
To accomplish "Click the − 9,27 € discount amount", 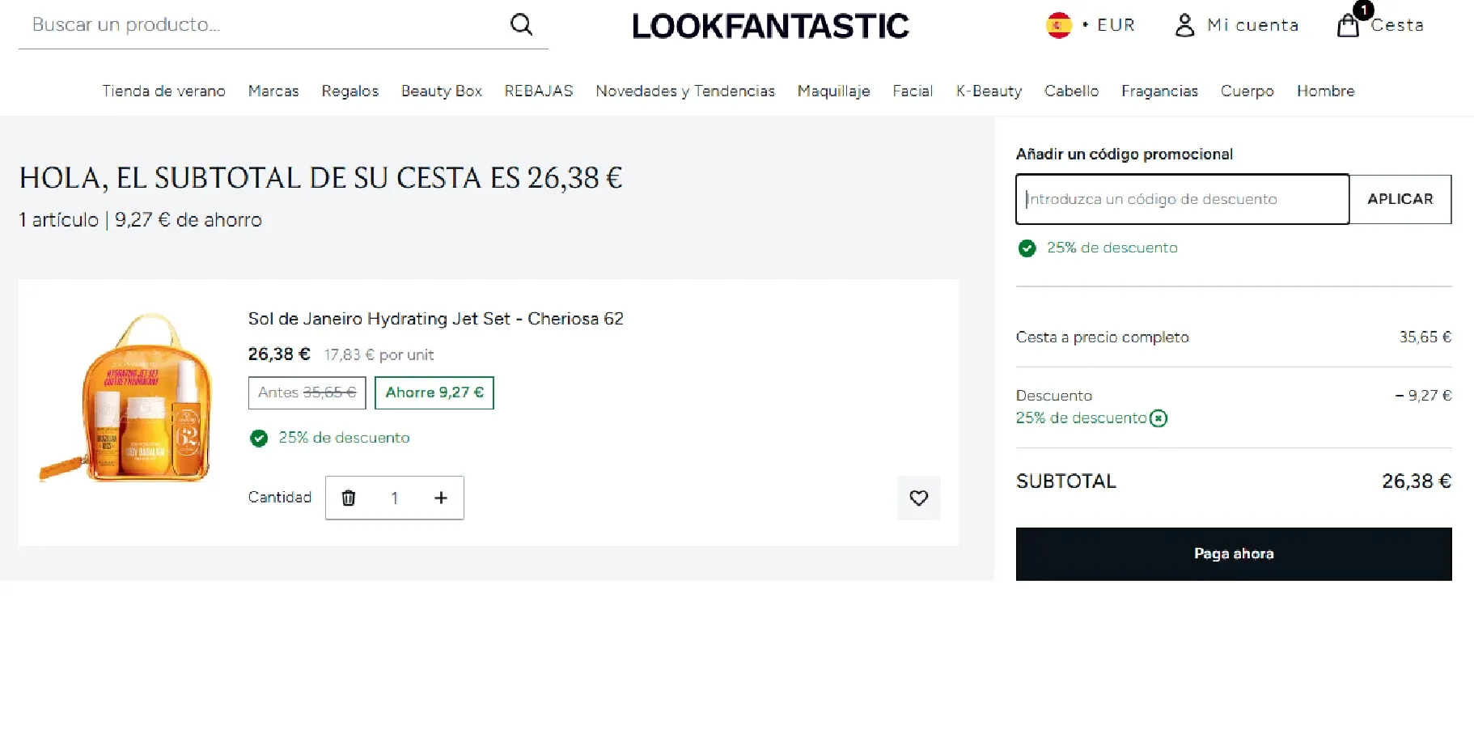I will (x=1423, y=396).
